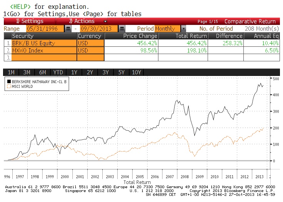Select the 10Y range tab
The width and height of the screenshot is (283, 202).
point(137,72)
